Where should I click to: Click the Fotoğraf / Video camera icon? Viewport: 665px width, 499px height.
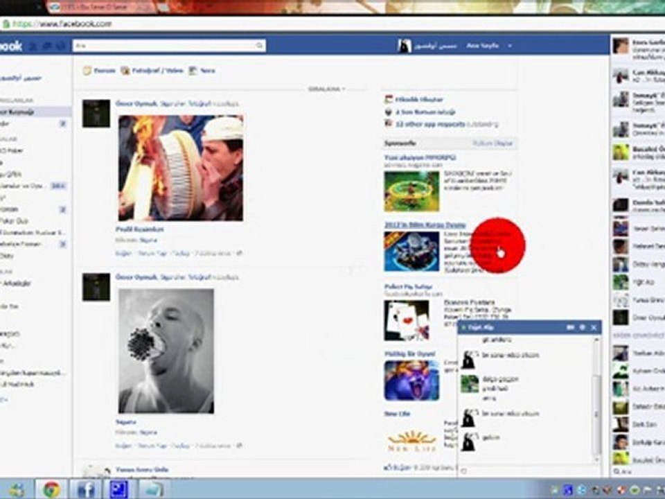tap(125, 71)
